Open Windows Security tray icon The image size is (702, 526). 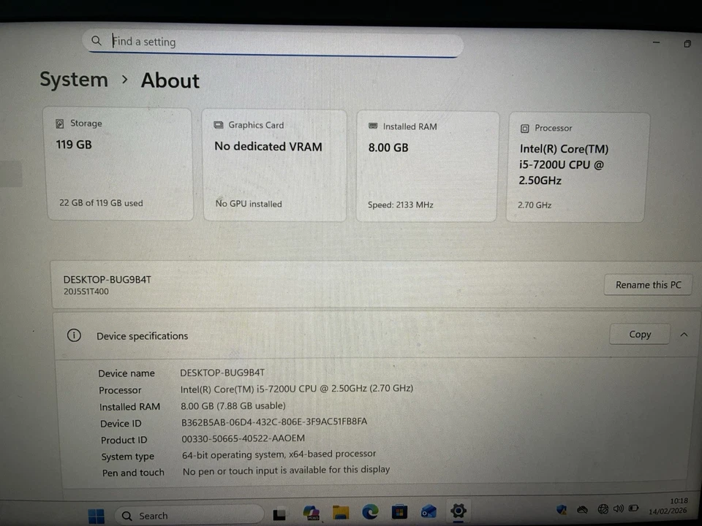(x=562, y=509)
